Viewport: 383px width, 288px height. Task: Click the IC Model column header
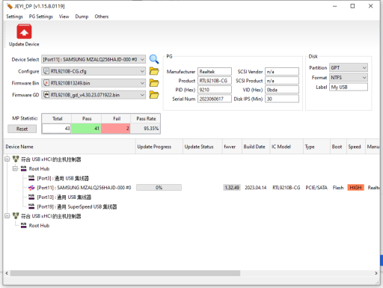(287, 147)
